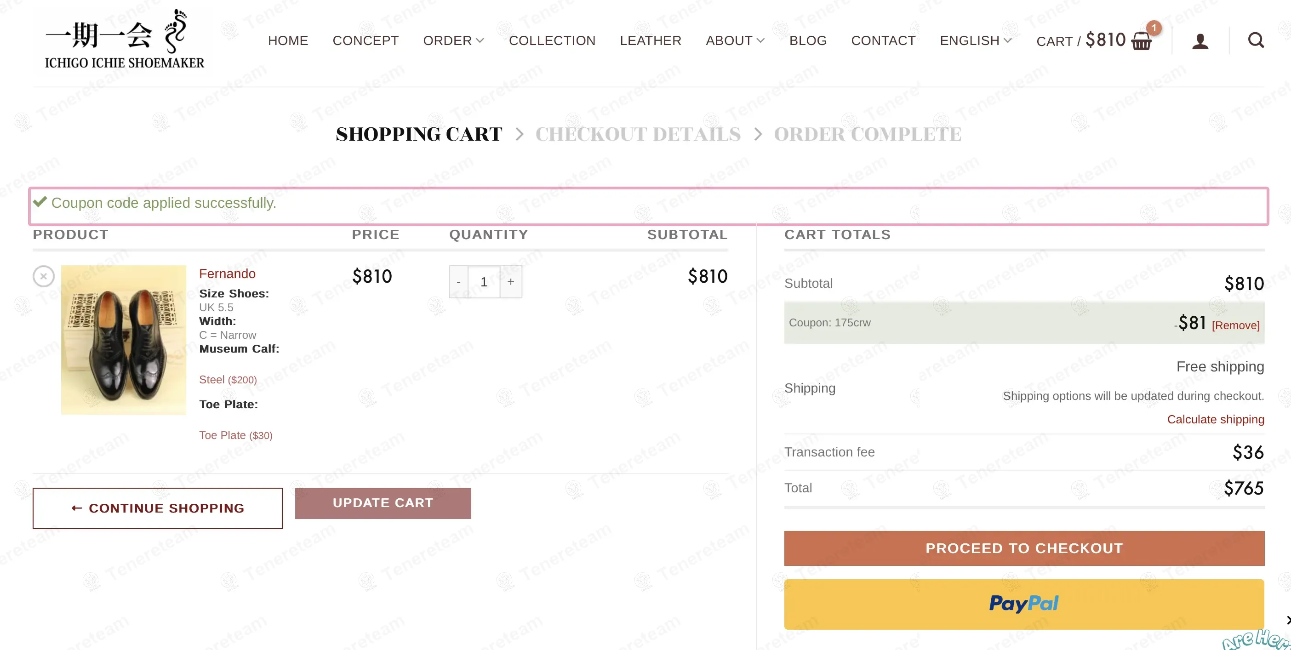The image size is (1291, 650).
Task: Click the Ichigo Ichie Shoemaker logo
Action: click(x=124, y=40)
